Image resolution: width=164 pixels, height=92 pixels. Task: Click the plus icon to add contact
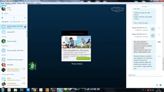click(25, 18)
